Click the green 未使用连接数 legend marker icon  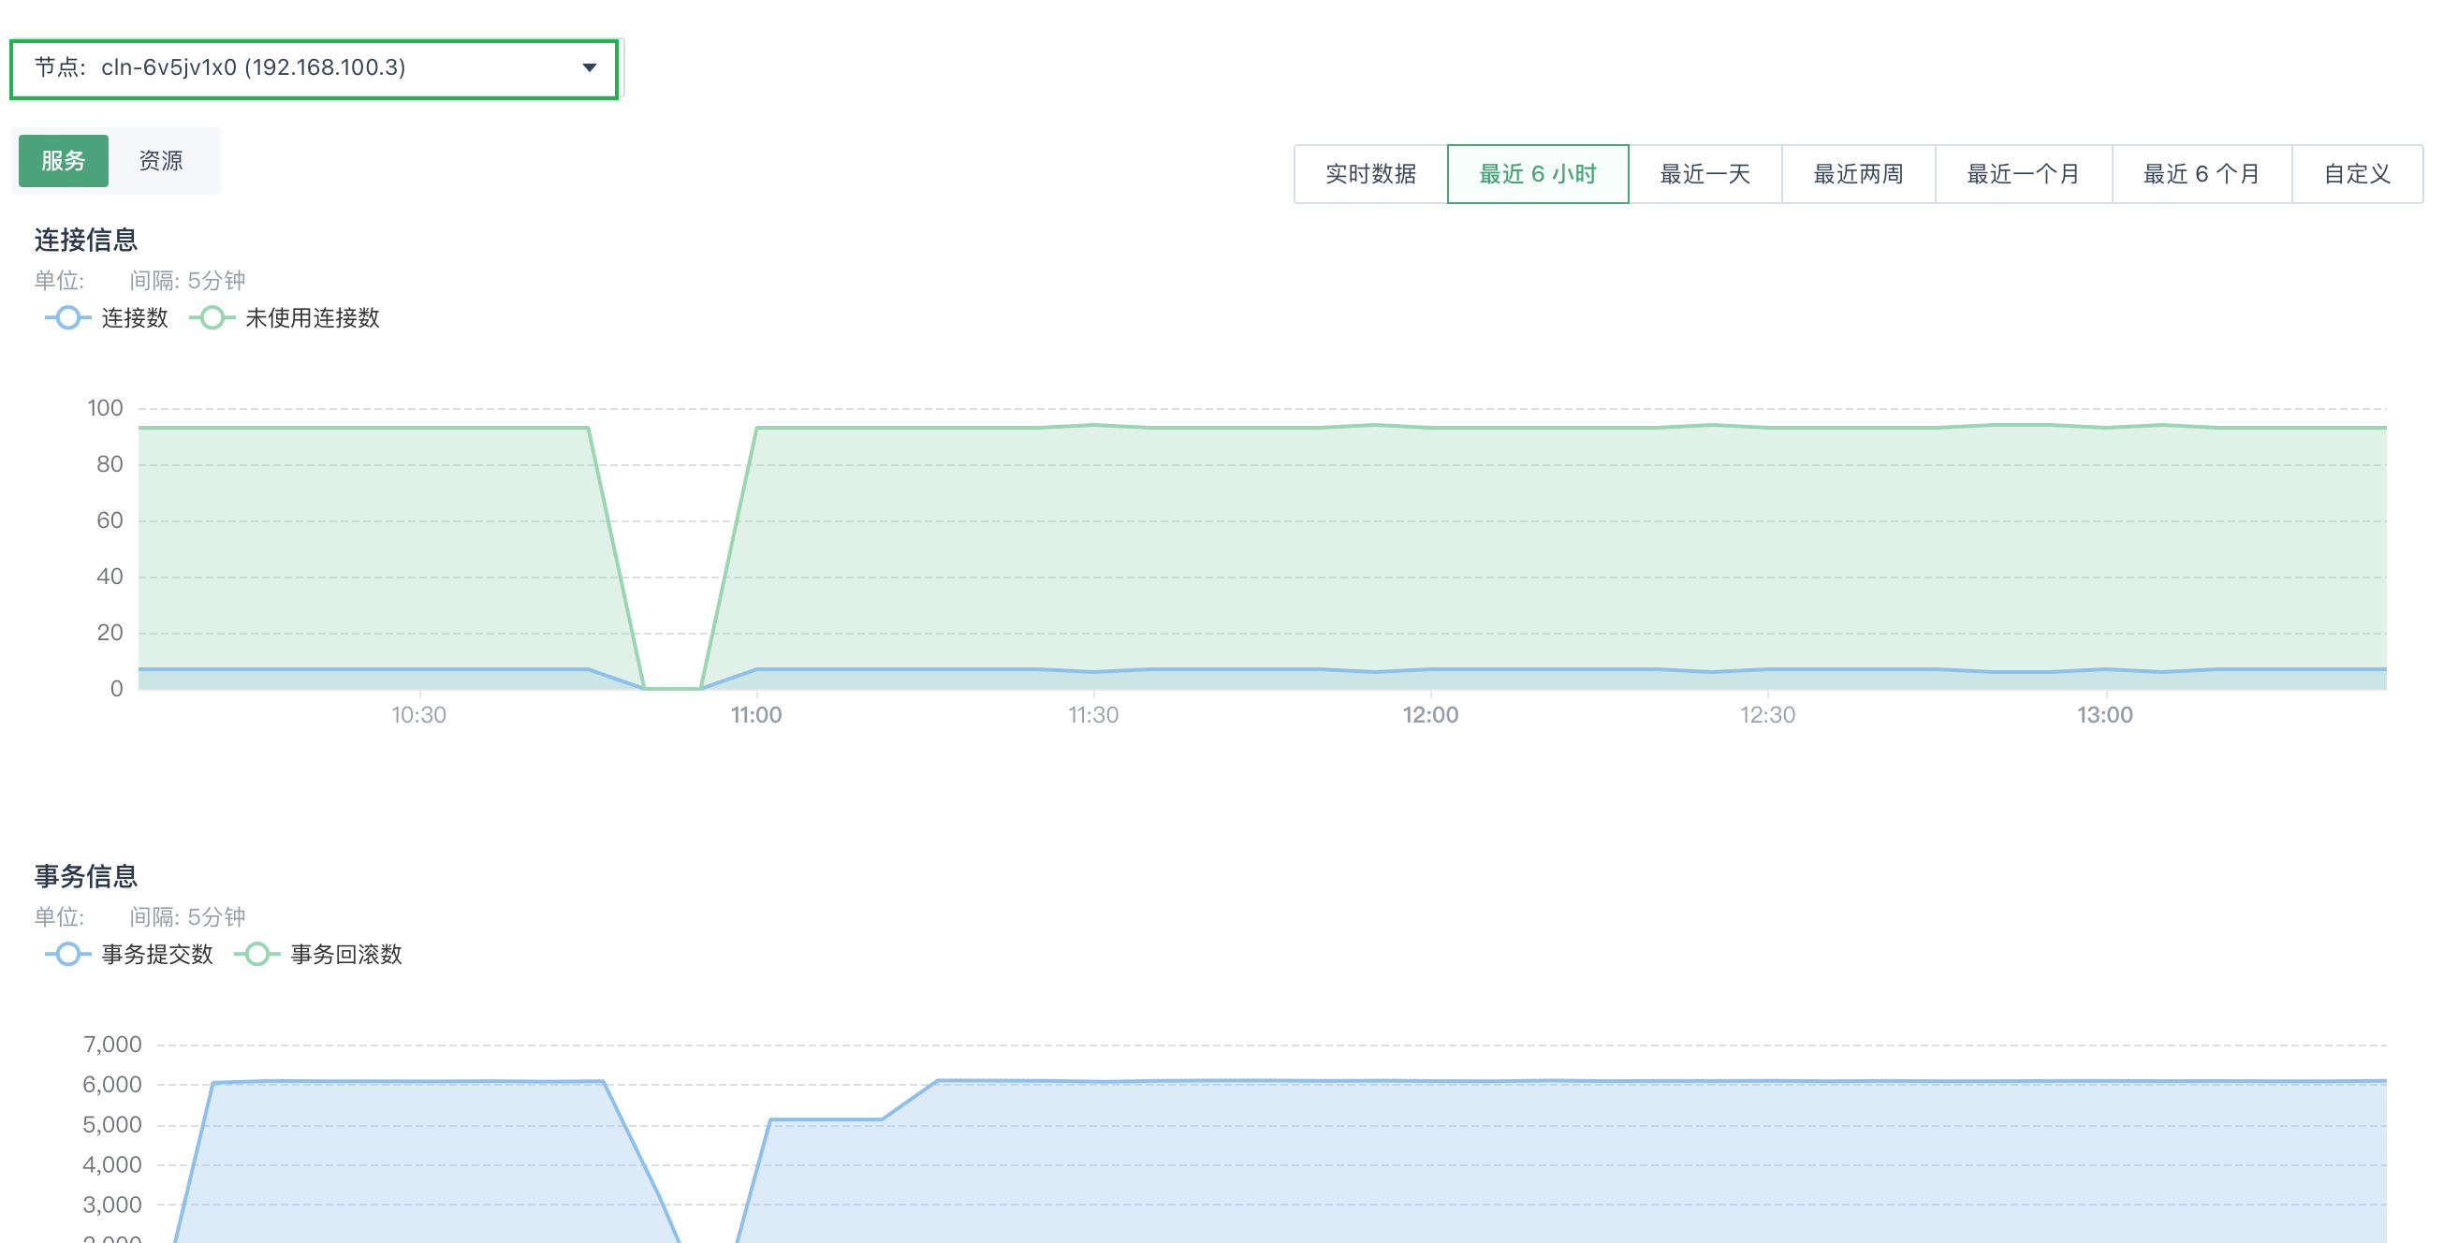pos(212,317)
